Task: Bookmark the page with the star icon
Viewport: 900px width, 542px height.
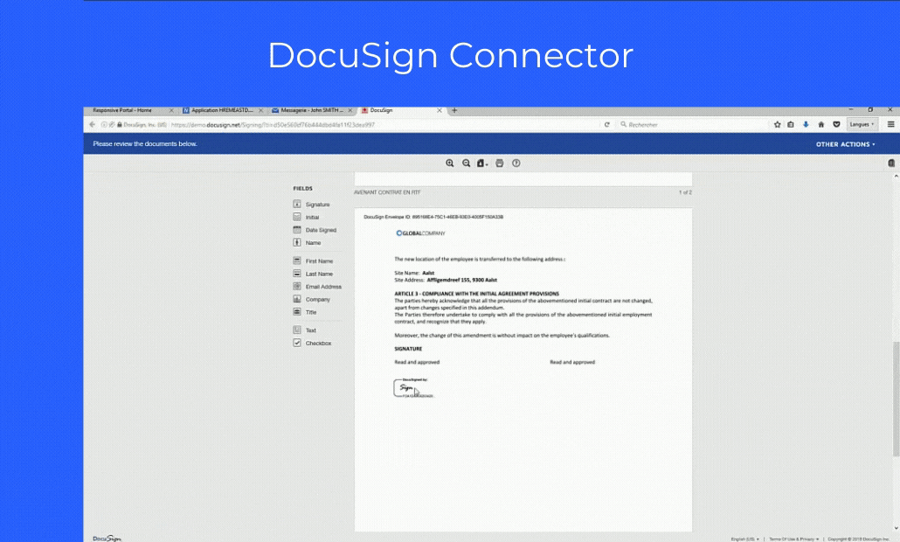Action: coord(777,124)
